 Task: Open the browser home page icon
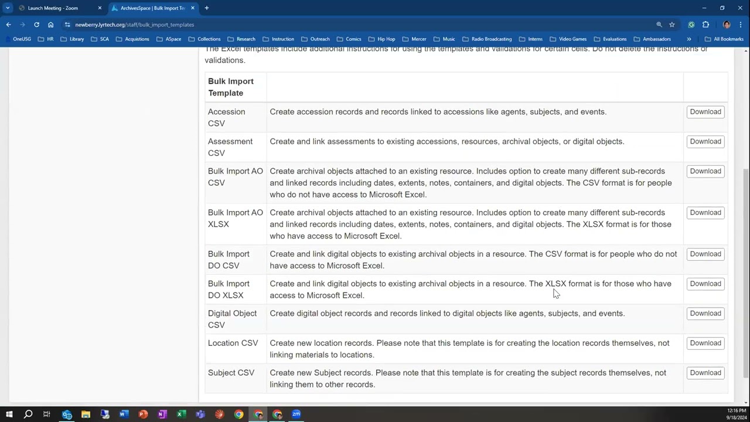(x=50, y=25)
